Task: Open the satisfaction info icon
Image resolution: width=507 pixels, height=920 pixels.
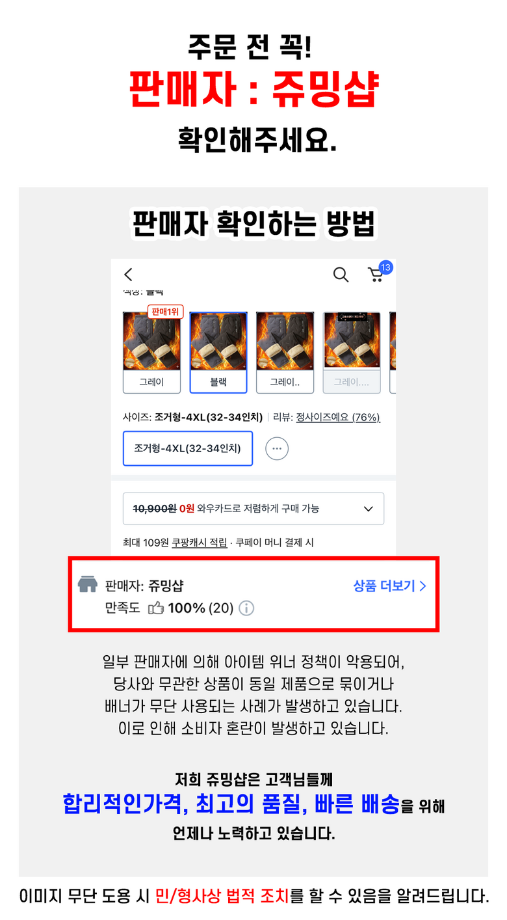Action: (246, 608)
